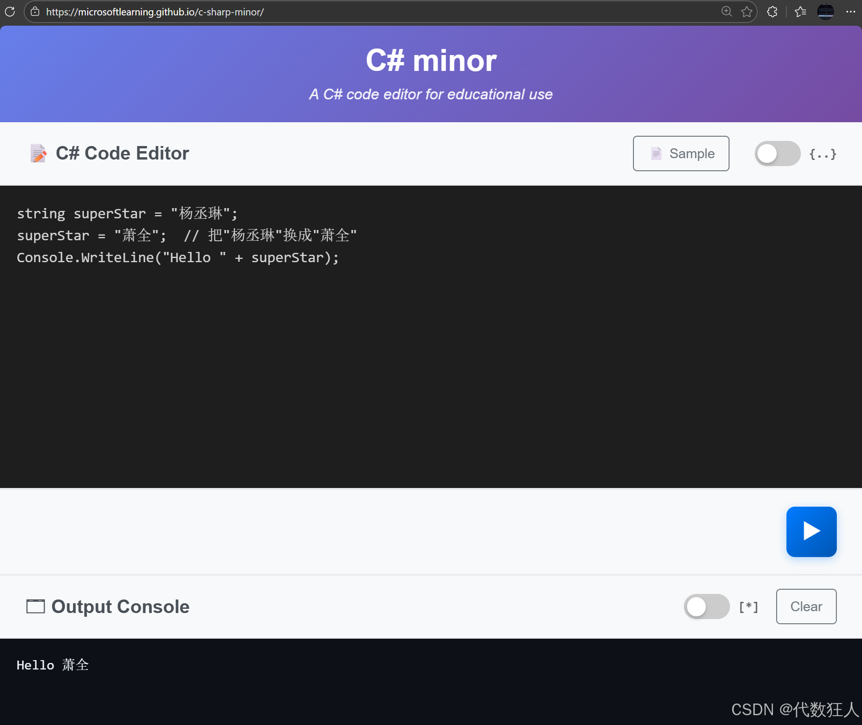Screen dimensions: 862x725
Task: Toggle the {..} code editor switch
Action: (x=778, y=153)
